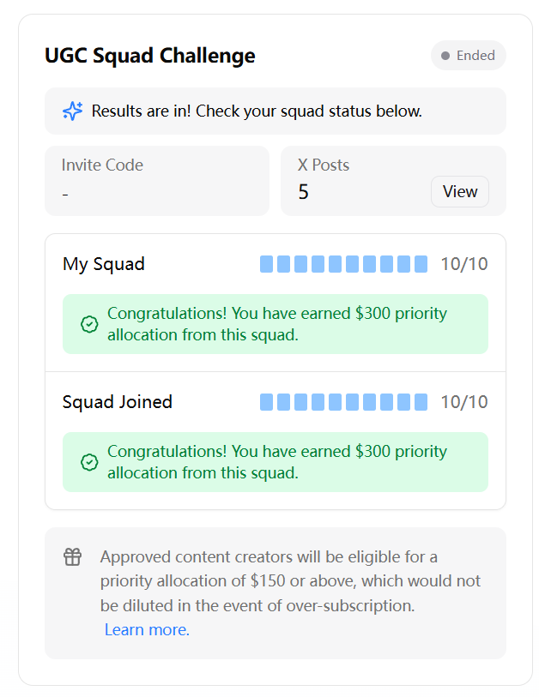Click the gift icon beside allocation note
Image resolution: width=539 pixels, height=697 pixels.
(72, 557)
